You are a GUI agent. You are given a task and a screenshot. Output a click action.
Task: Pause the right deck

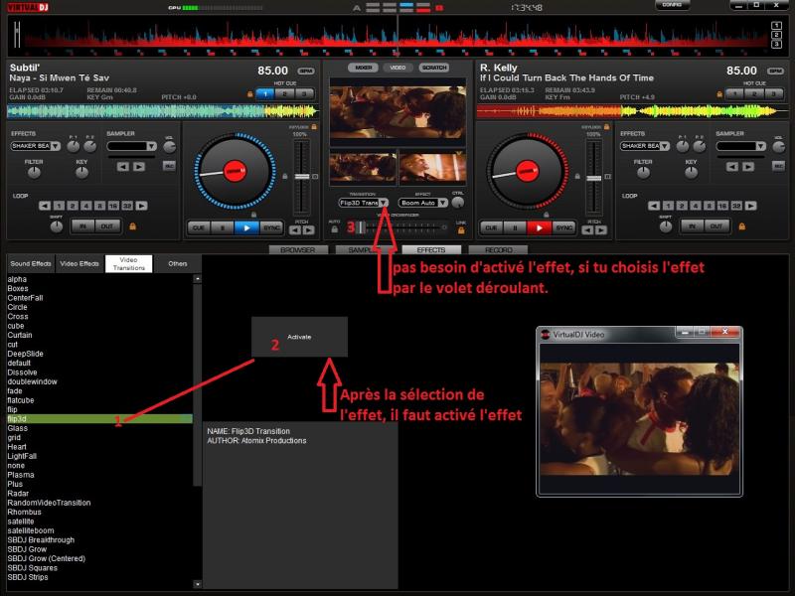515,227
